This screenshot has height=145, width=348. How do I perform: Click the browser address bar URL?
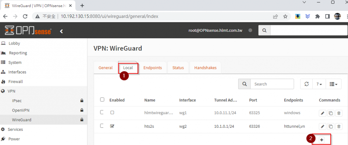(109, 16)
